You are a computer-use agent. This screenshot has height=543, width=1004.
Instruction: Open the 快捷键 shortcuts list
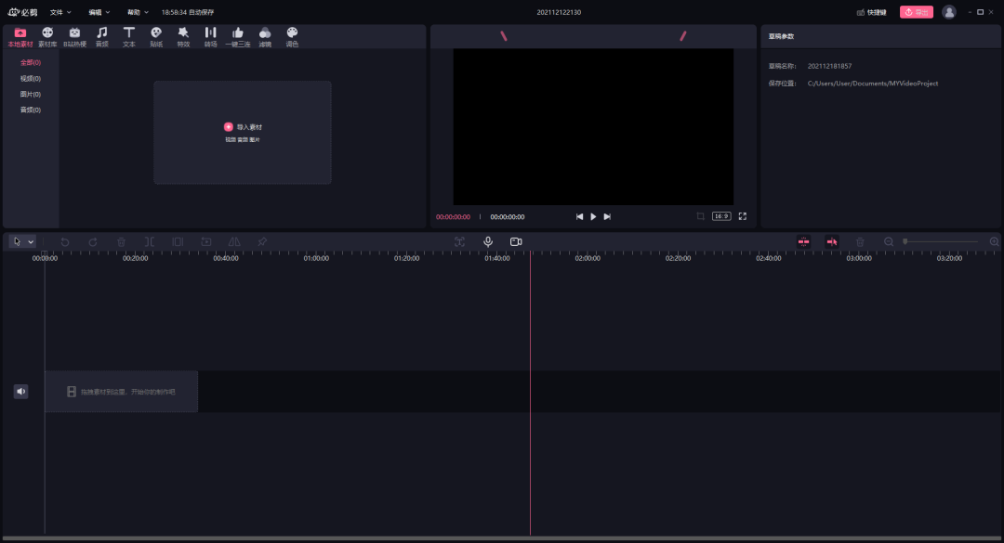(x=871, y=12)
